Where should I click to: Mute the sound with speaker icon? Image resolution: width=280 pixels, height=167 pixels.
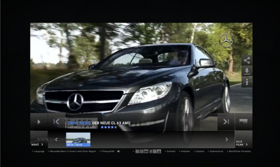119,151
